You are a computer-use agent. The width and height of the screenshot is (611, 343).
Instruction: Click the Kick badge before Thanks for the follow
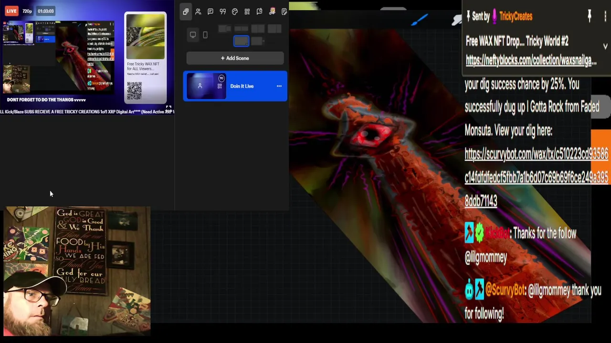469,233
